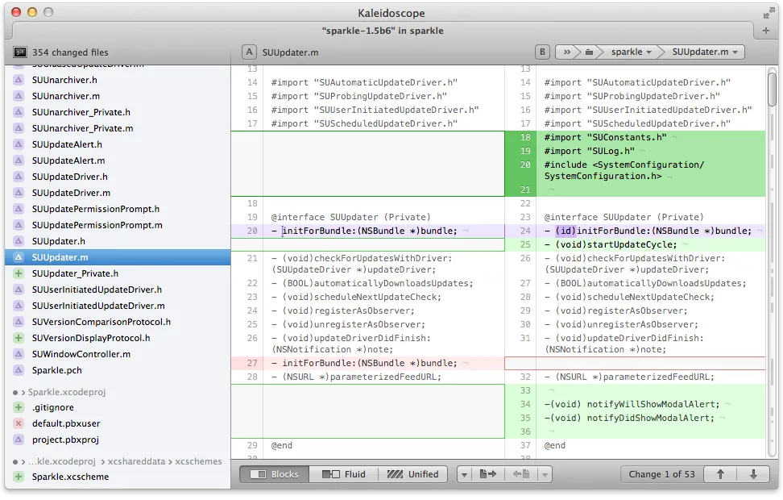Select SUUpdater.h file

(x=118, y=241)
